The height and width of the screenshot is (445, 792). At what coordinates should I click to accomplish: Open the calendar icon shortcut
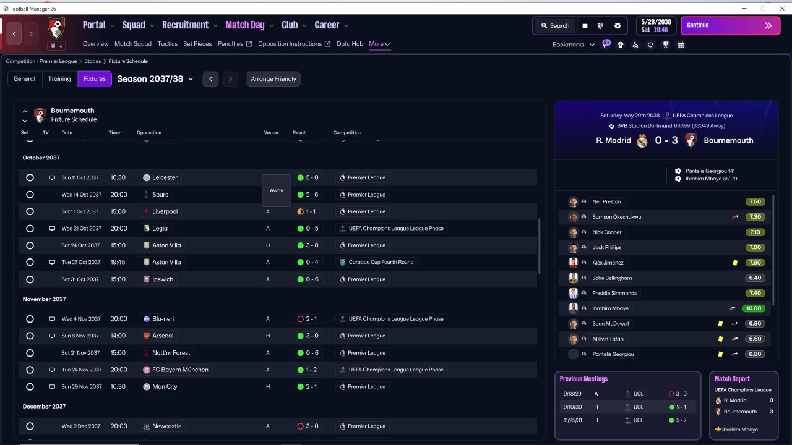[681, 44]
